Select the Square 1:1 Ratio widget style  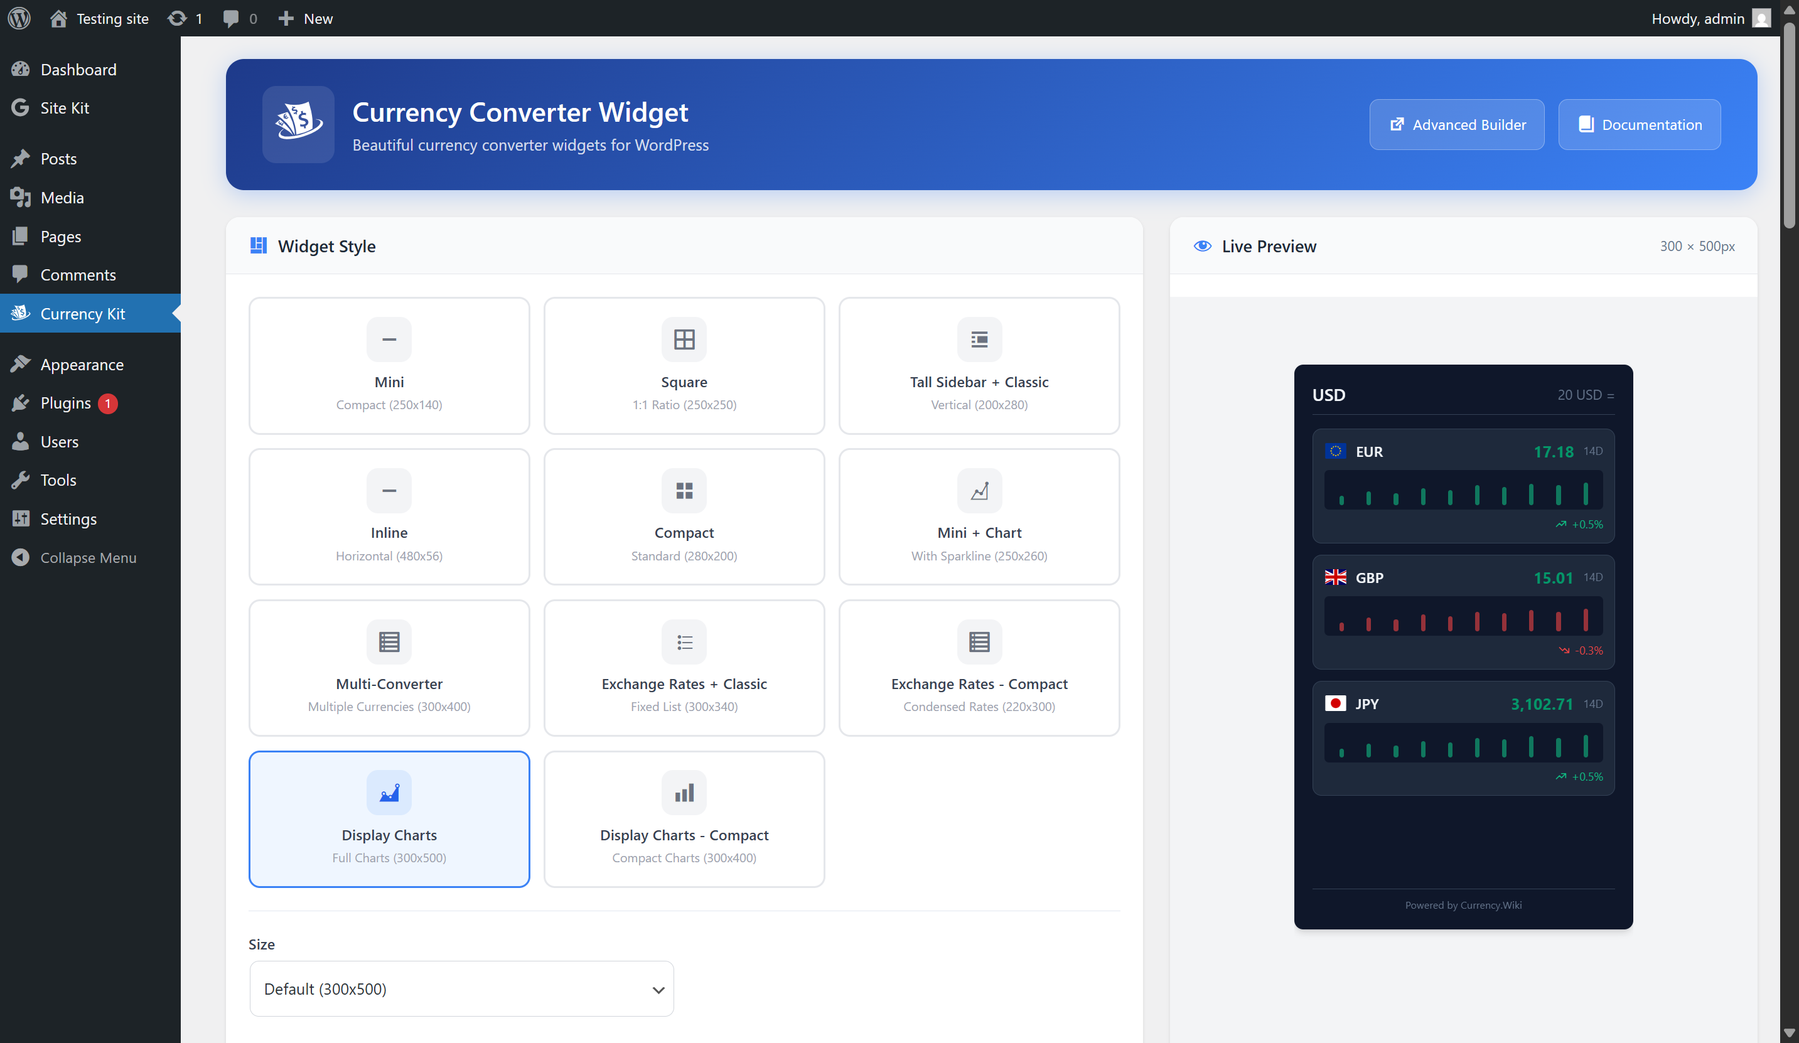[x=683, y=365]
